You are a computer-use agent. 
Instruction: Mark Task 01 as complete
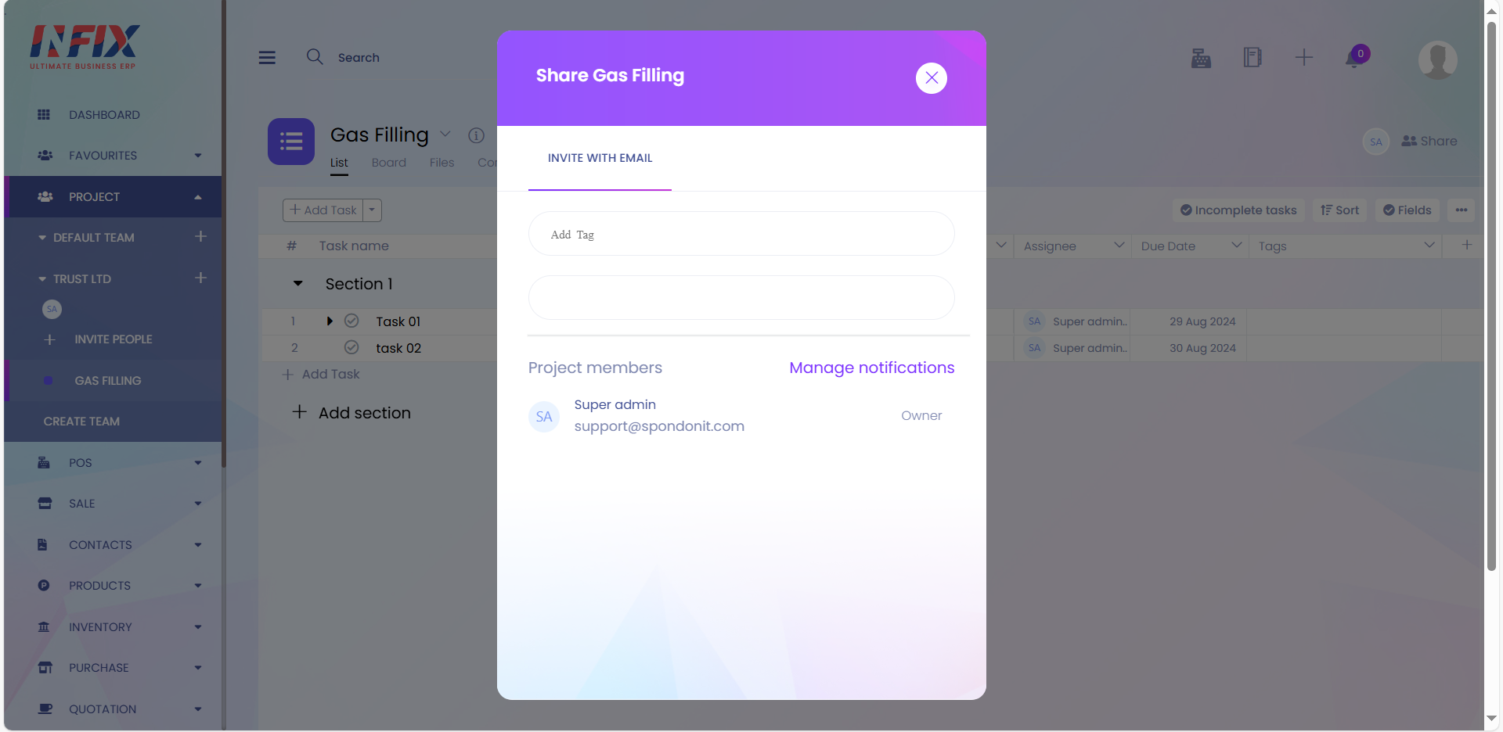(x=351, y=321)
